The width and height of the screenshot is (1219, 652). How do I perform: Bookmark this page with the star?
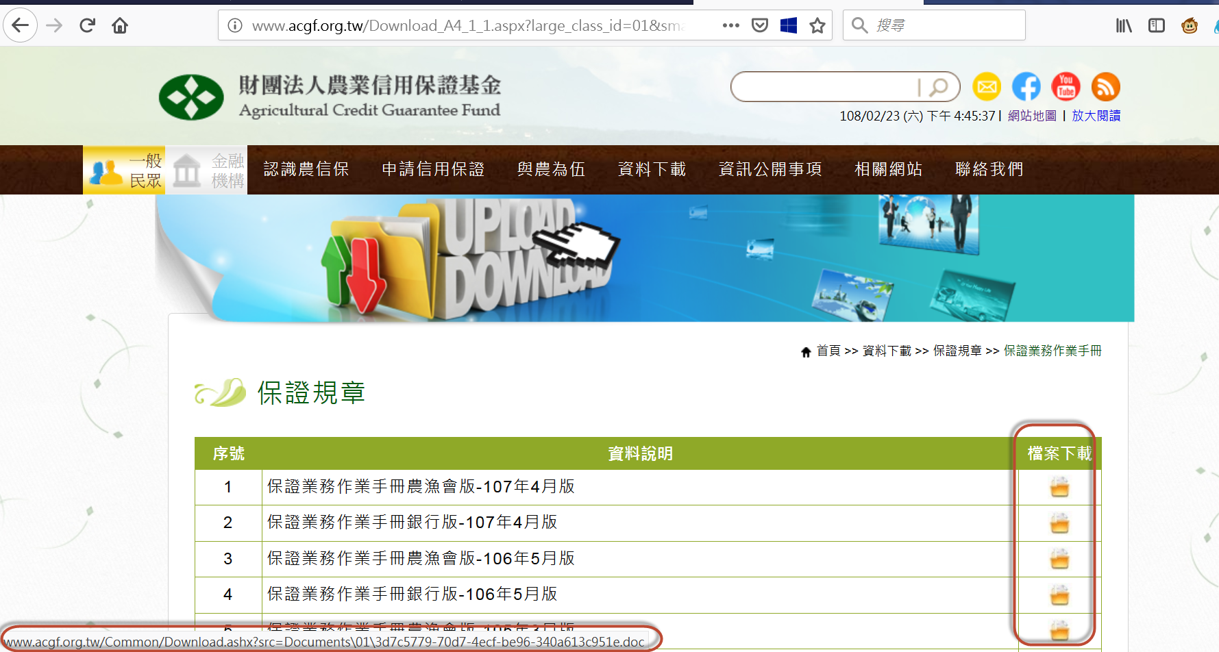click(x=817, y=25)
